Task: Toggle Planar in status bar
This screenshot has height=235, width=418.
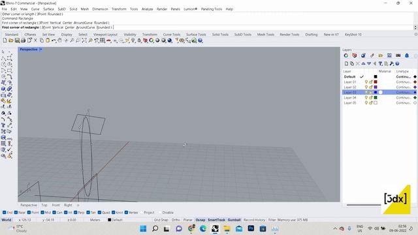Action: pyautogui.click(x=187, y=220)
